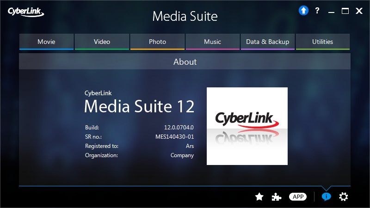Click the 'Organization:' label
The image size is (370, 208).
(x=101, y=155)
